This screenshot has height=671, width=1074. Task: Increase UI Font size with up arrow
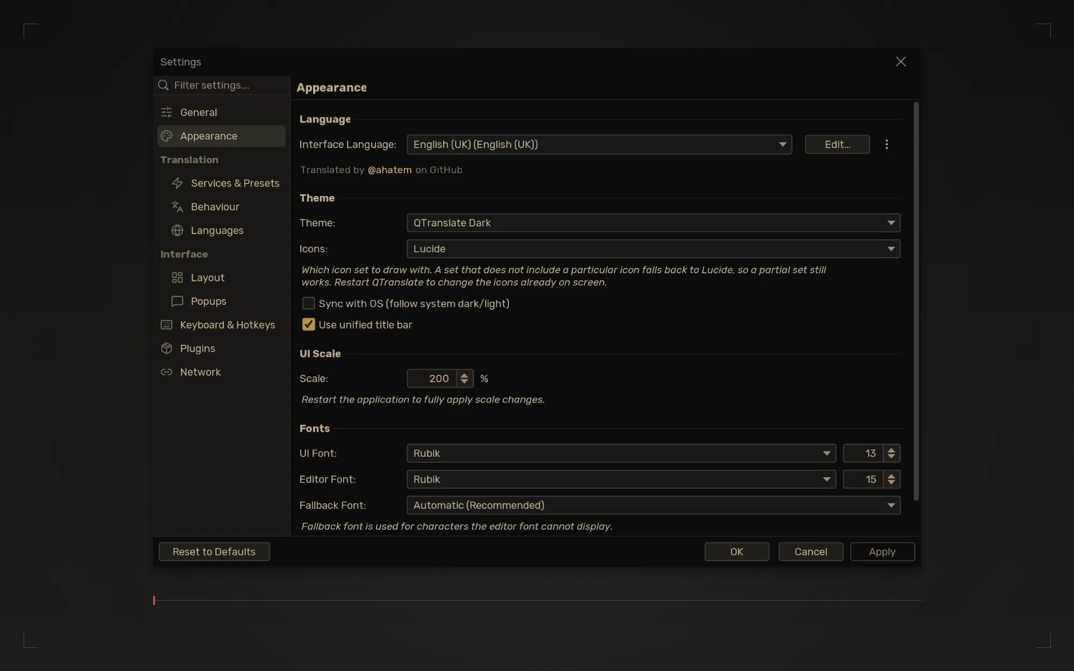click(891, 449)
